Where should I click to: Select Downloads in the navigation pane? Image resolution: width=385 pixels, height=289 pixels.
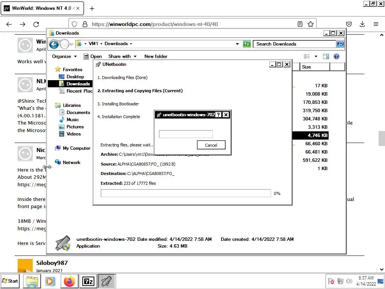point(70,84)
